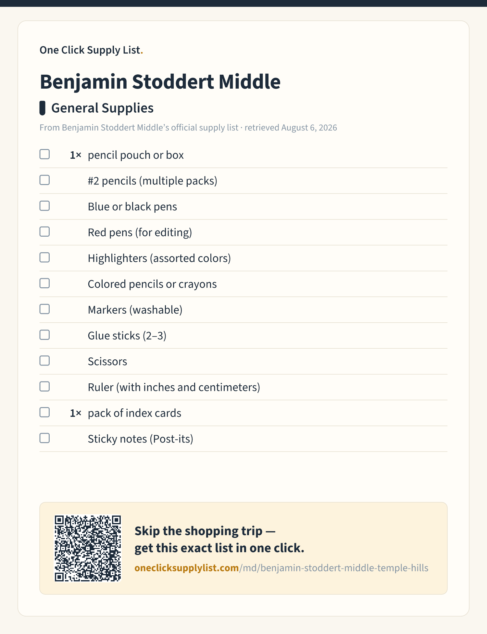Check the Ruler item checkbox
The height and width of the screenshot is (634, 487).
coord(44,386)
